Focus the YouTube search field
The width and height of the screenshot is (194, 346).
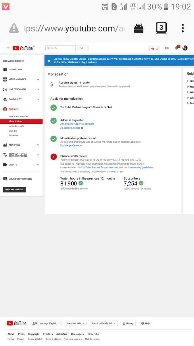[60, 48]
